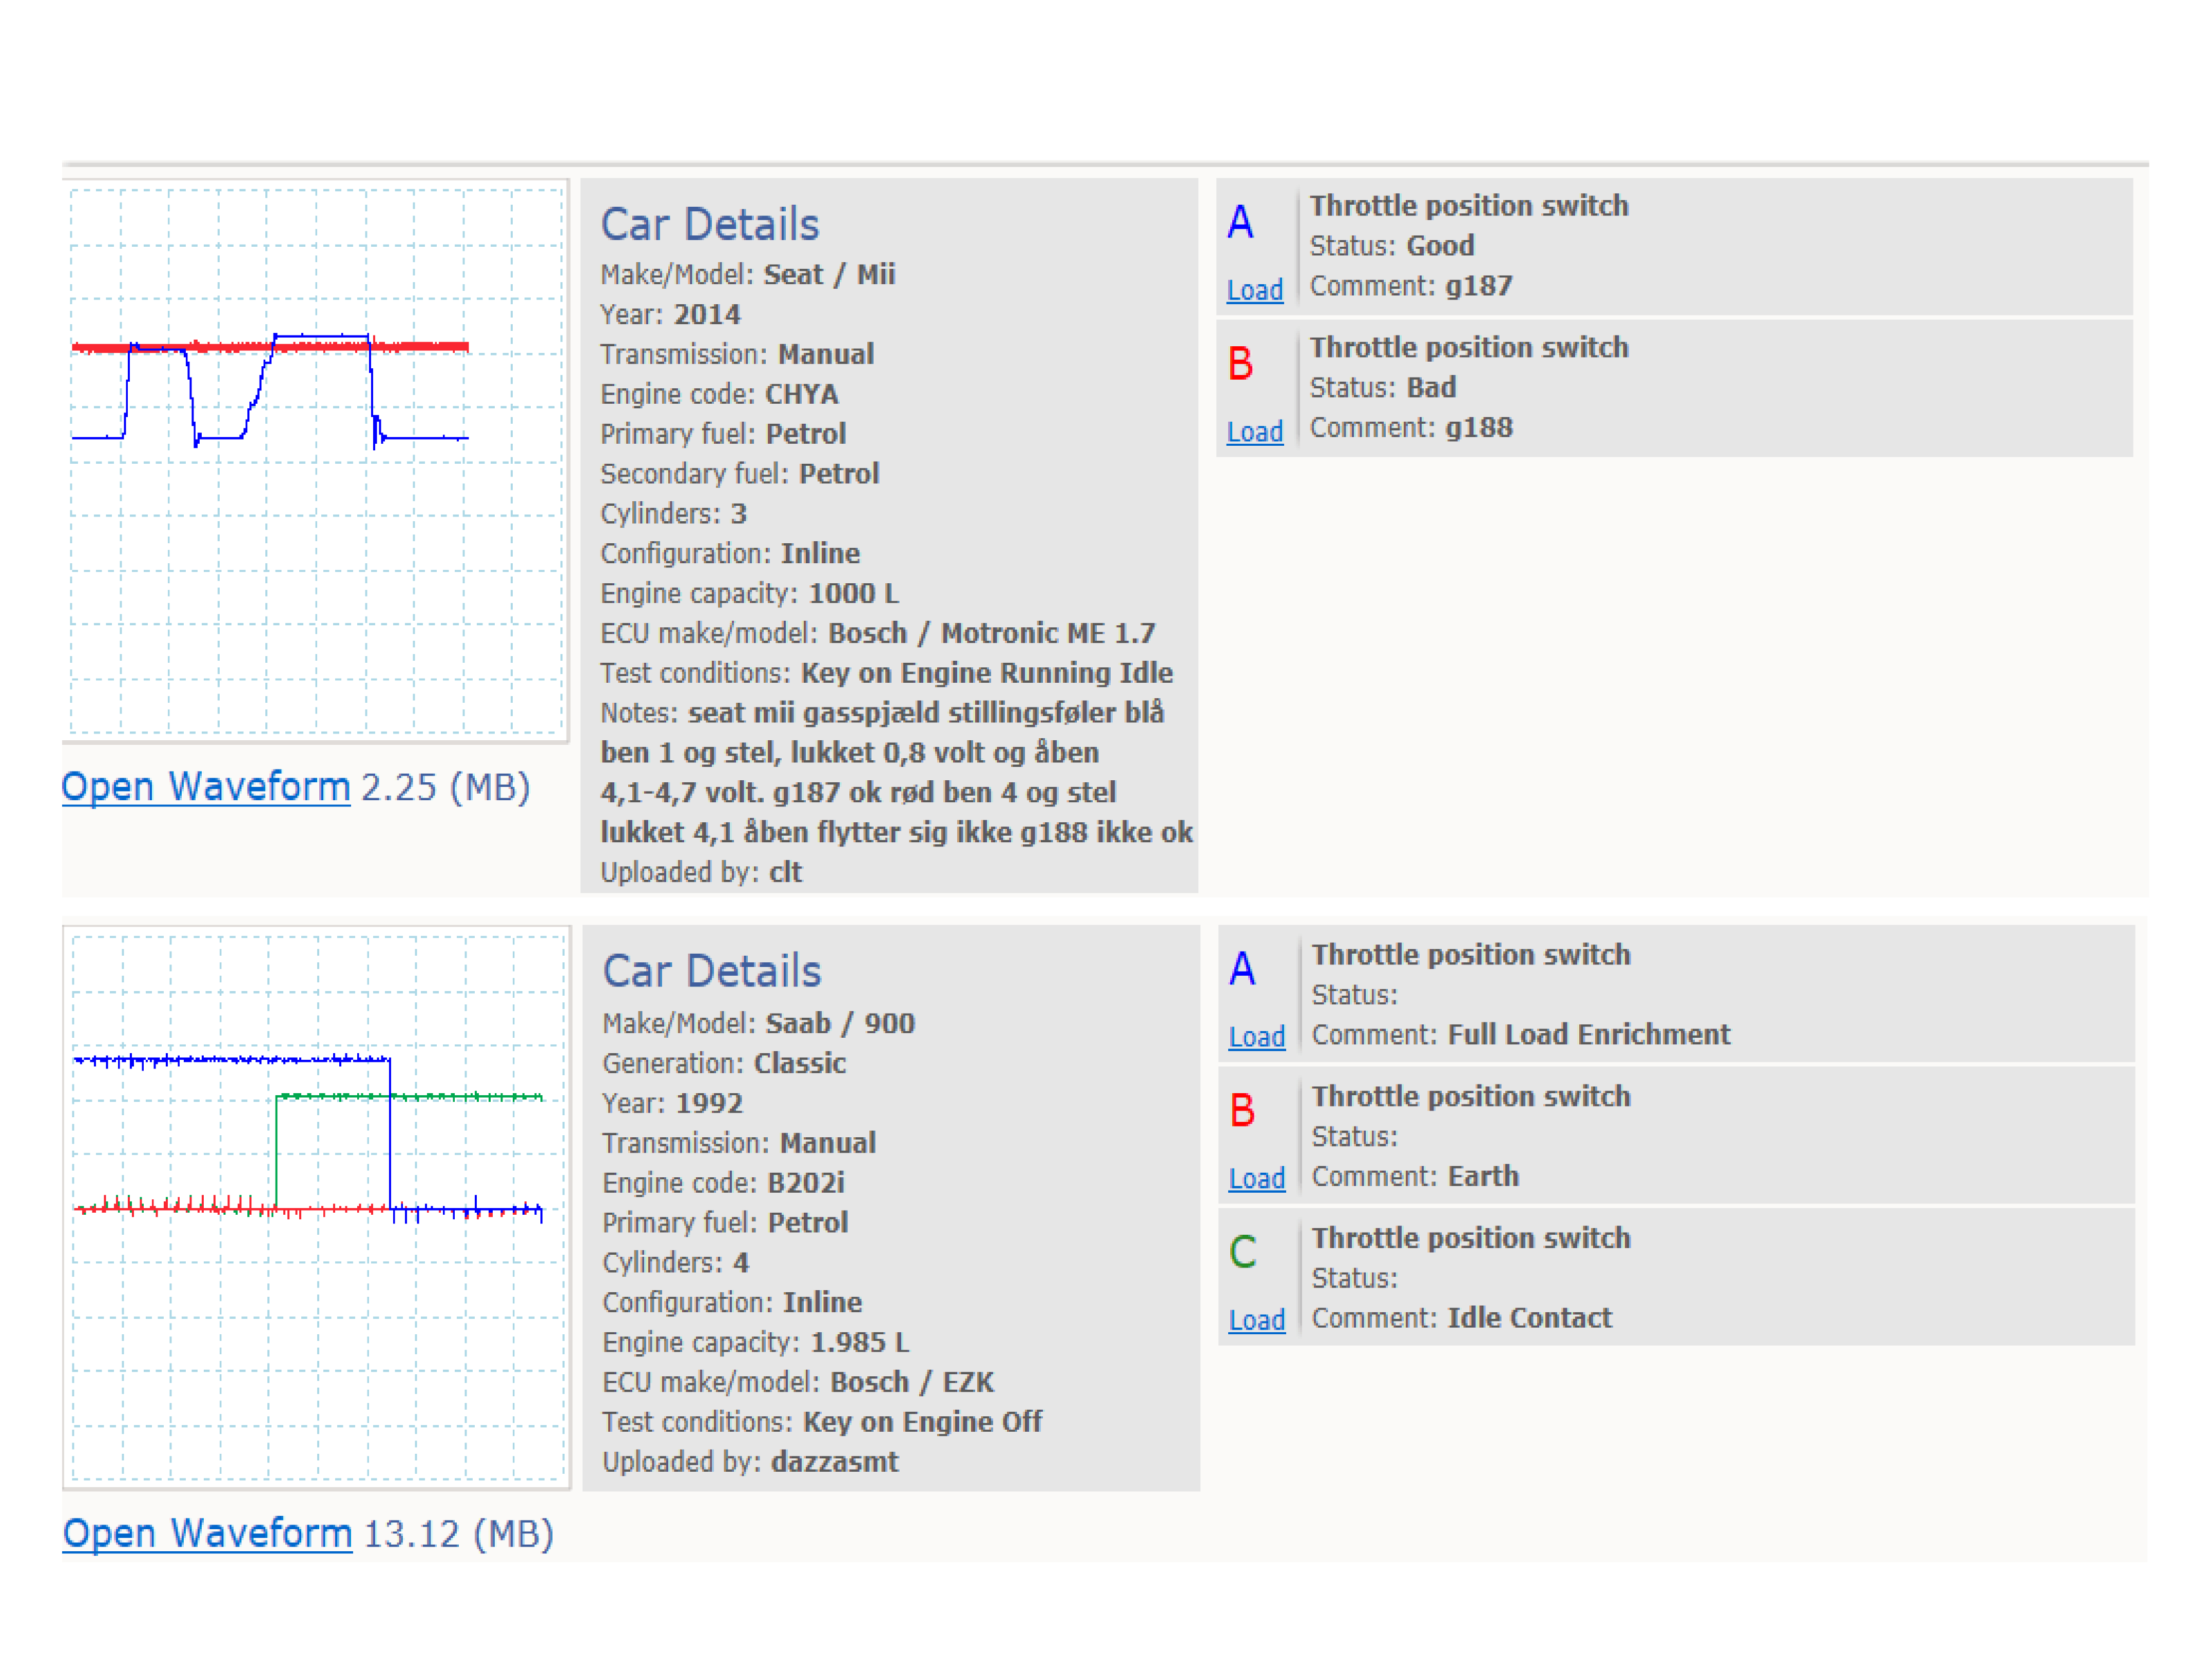This screenshot has height=1680, width=2190.
Task: Load the Earth channel B waveform
Action: click(x=1256, y=1179)
